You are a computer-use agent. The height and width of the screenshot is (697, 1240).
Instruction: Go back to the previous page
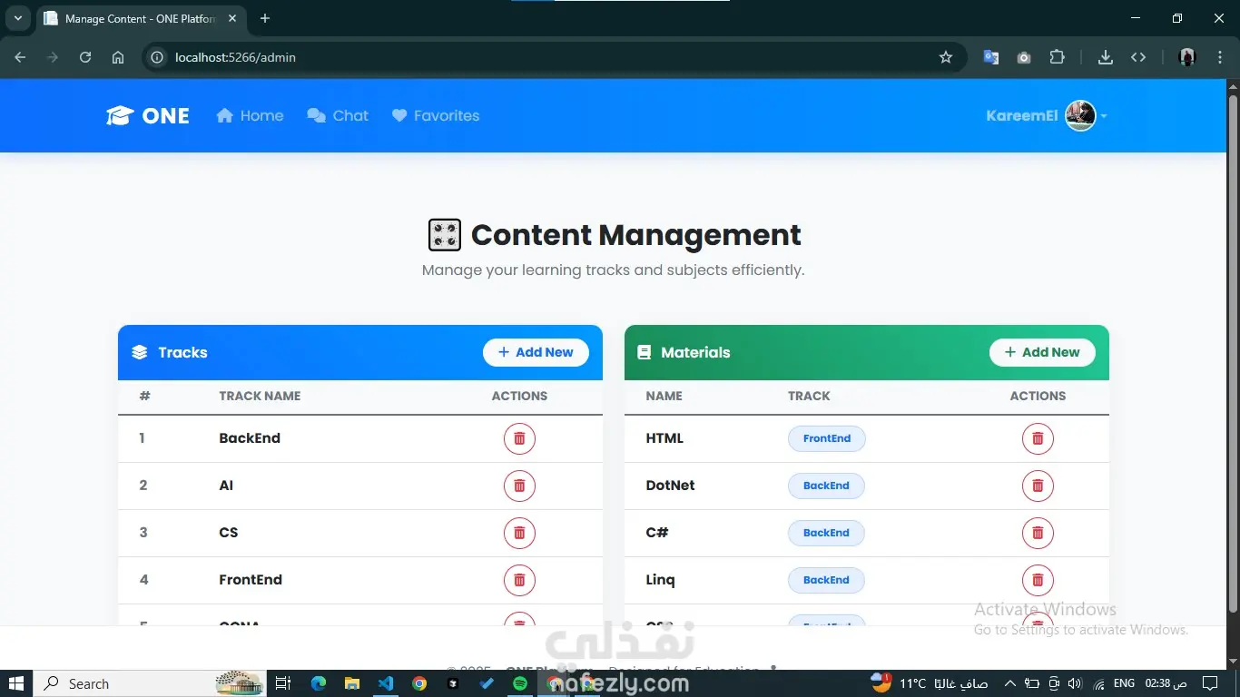pyautogui.click(x=20, y=57)
